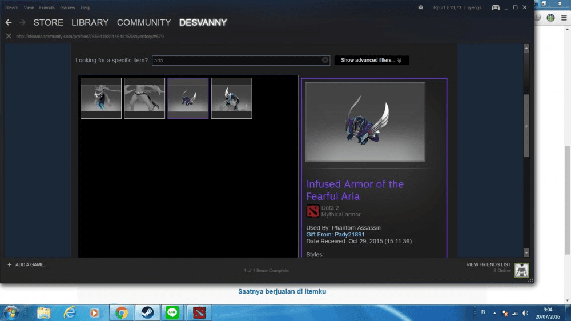Click '1 of 1 Items Complete' status
Image resolution: width=571 pixels, height=321 pixels.
[266, 270]
